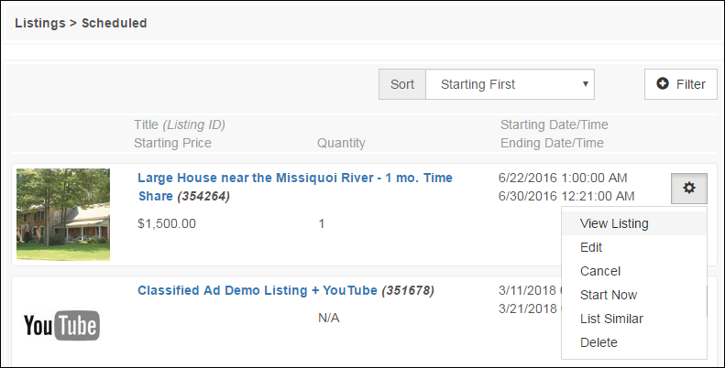
Task: Open the gear actions menu for the house listing
Action: coord(689,188)
